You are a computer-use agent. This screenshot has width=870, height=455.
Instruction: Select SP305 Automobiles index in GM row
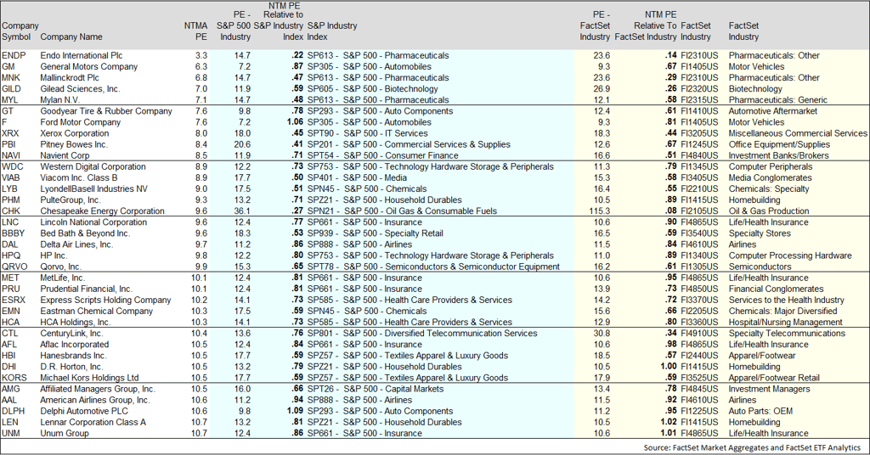click(x=370, y=66)
